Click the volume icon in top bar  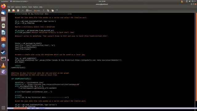(x=190, y=1)
